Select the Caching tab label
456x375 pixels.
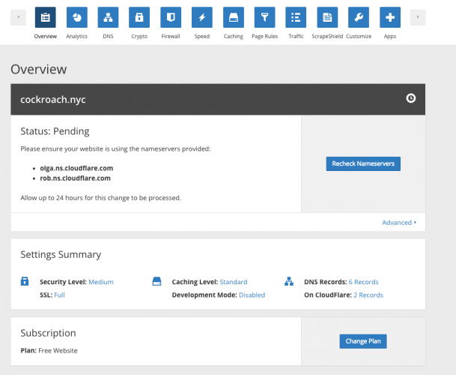tap(234, 37)
